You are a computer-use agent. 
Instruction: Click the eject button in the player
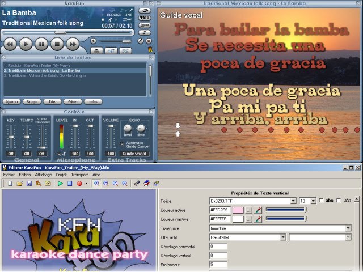[x=96, y=50]
